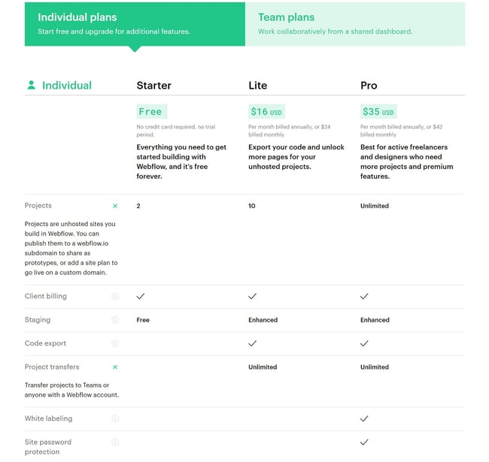This screenshot has width=489, height=462.
Task: Open Site password protection info icon
Action: tap(115, 442)
